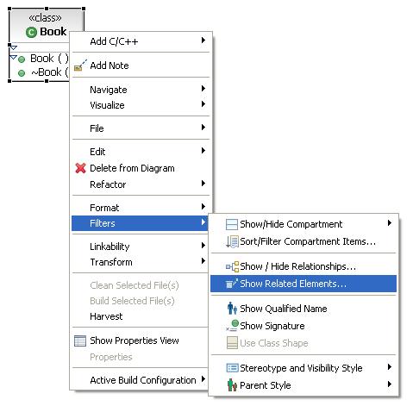Click the Show Properties View table icon

(80, 340)
